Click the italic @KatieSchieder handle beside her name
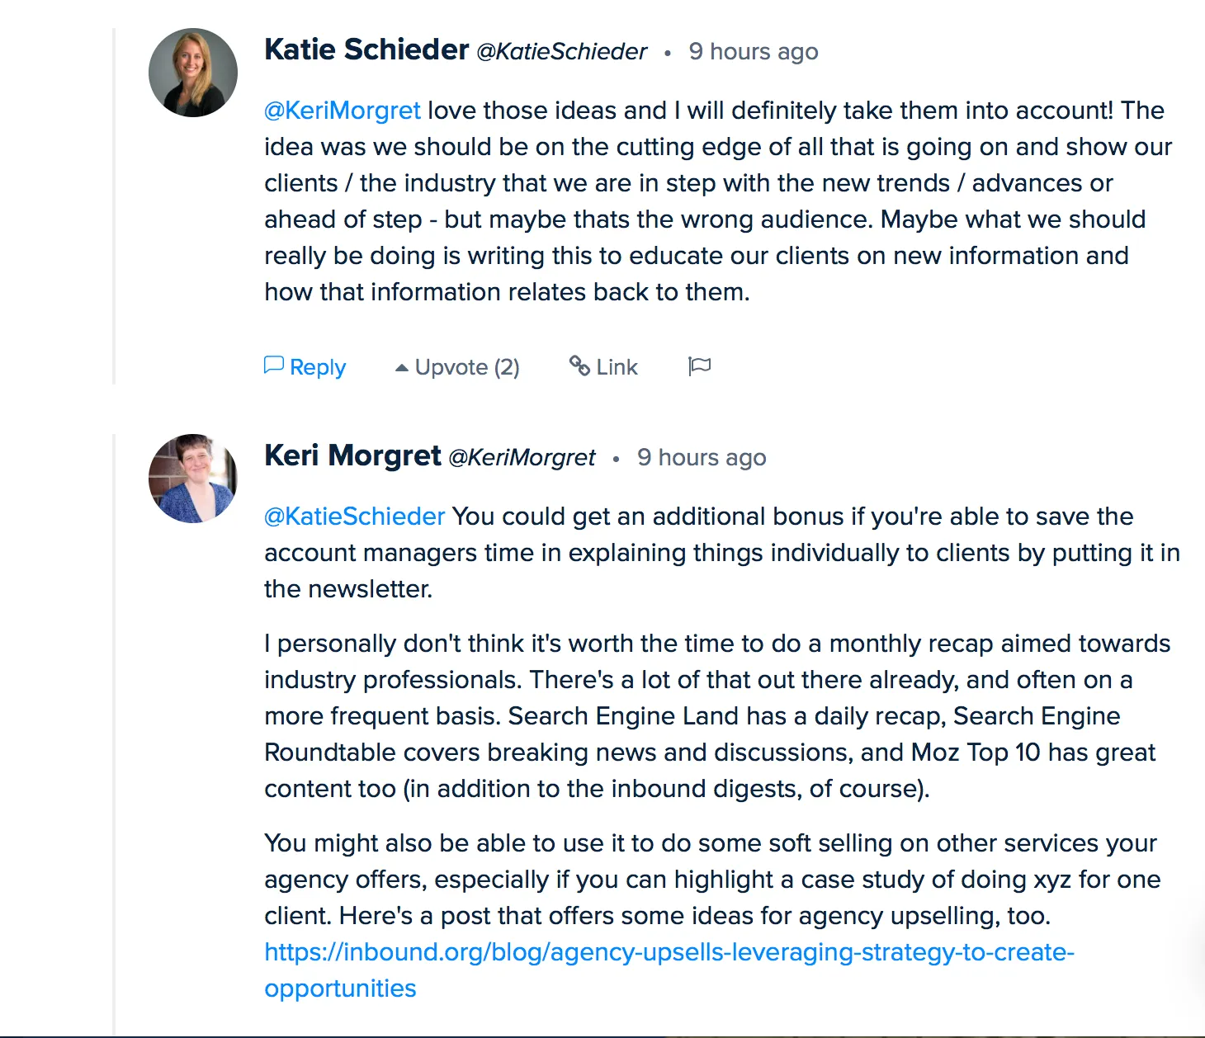This screenshot has height=1038, width=1205. pyautogui.click(x=561, y=52)
